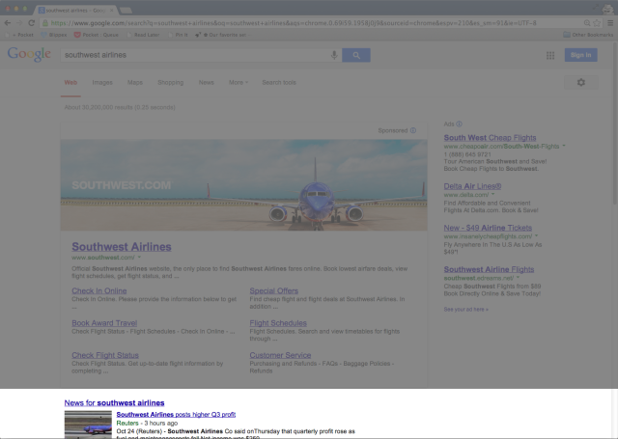Expand the arrow beside cheapoair.com ad URL
Screen dimensions: 618x439
tap(564, 146)
